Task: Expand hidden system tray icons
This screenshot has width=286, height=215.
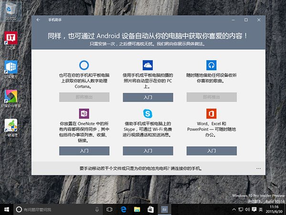Action: coord(234,210)
